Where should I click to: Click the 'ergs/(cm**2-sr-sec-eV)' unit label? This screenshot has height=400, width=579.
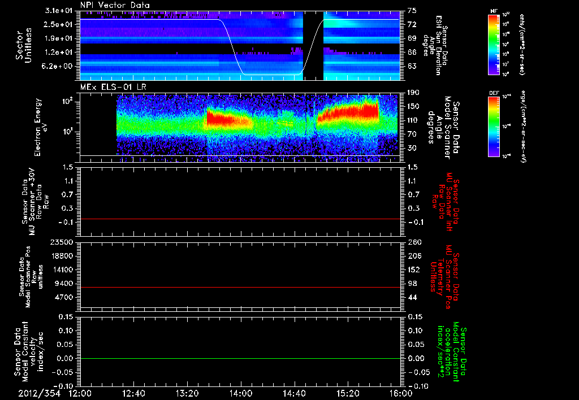(522, 126)
